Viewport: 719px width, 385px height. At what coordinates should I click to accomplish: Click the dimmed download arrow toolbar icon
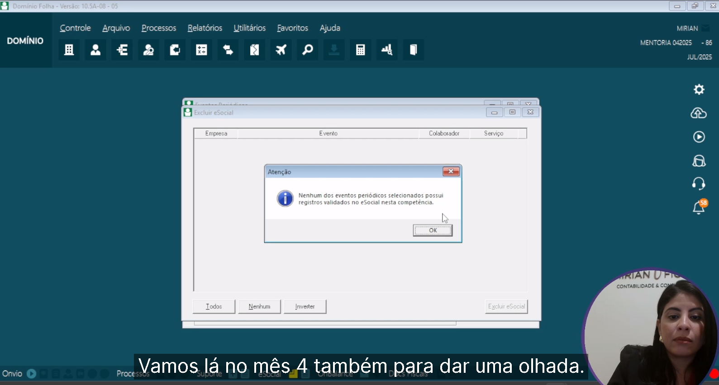coord(334,50)
